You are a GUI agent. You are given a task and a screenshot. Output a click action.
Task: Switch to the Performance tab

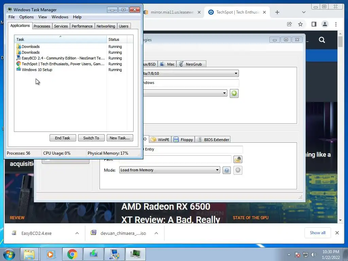click(x=82, y=26)
